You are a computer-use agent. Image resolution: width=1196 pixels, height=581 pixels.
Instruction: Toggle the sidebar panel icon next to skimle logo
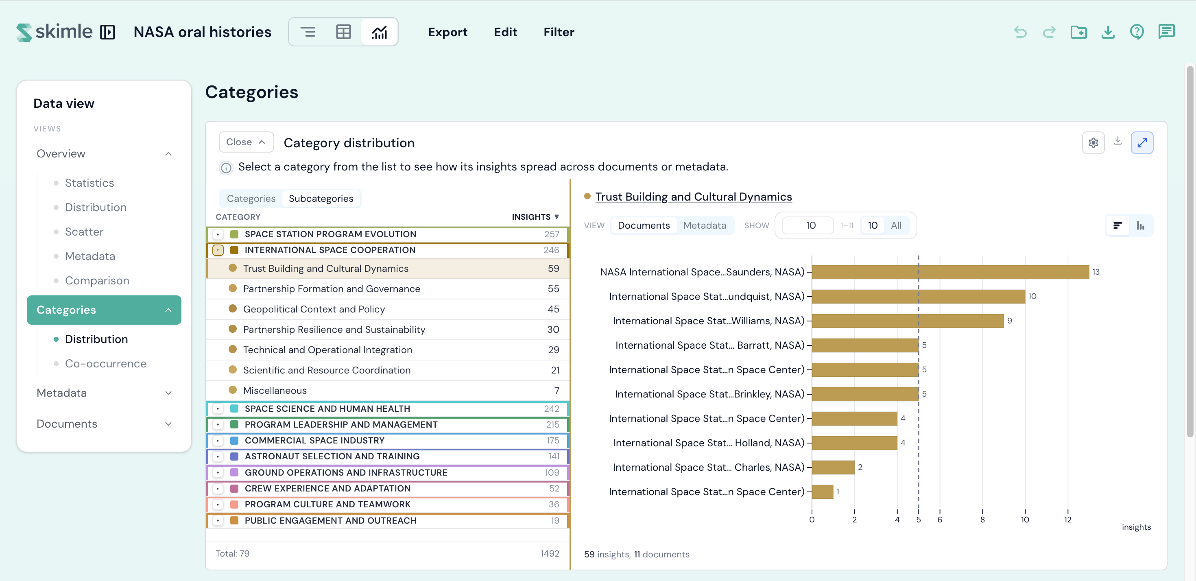coord(107,32)
